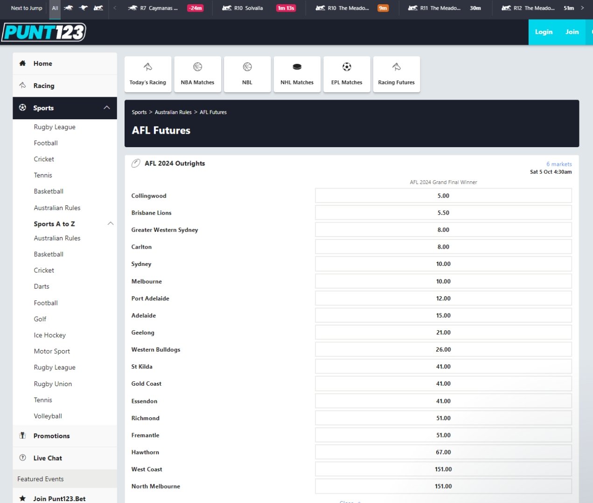Collapse the Sports A to Z chevron

[x=111, y=224]
